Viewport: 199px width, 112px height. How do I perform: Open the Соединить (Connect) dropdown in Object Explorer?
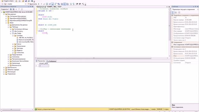pos(5,9)
